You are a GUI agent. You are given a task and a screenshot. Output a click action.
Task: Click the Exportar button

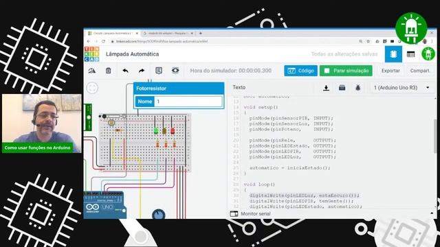click(x=390, y=71)
